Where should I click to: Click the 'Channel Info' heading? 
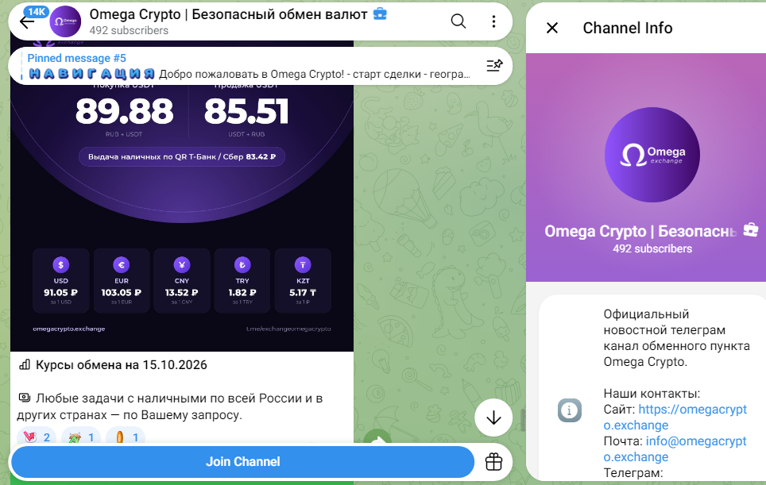627,28
